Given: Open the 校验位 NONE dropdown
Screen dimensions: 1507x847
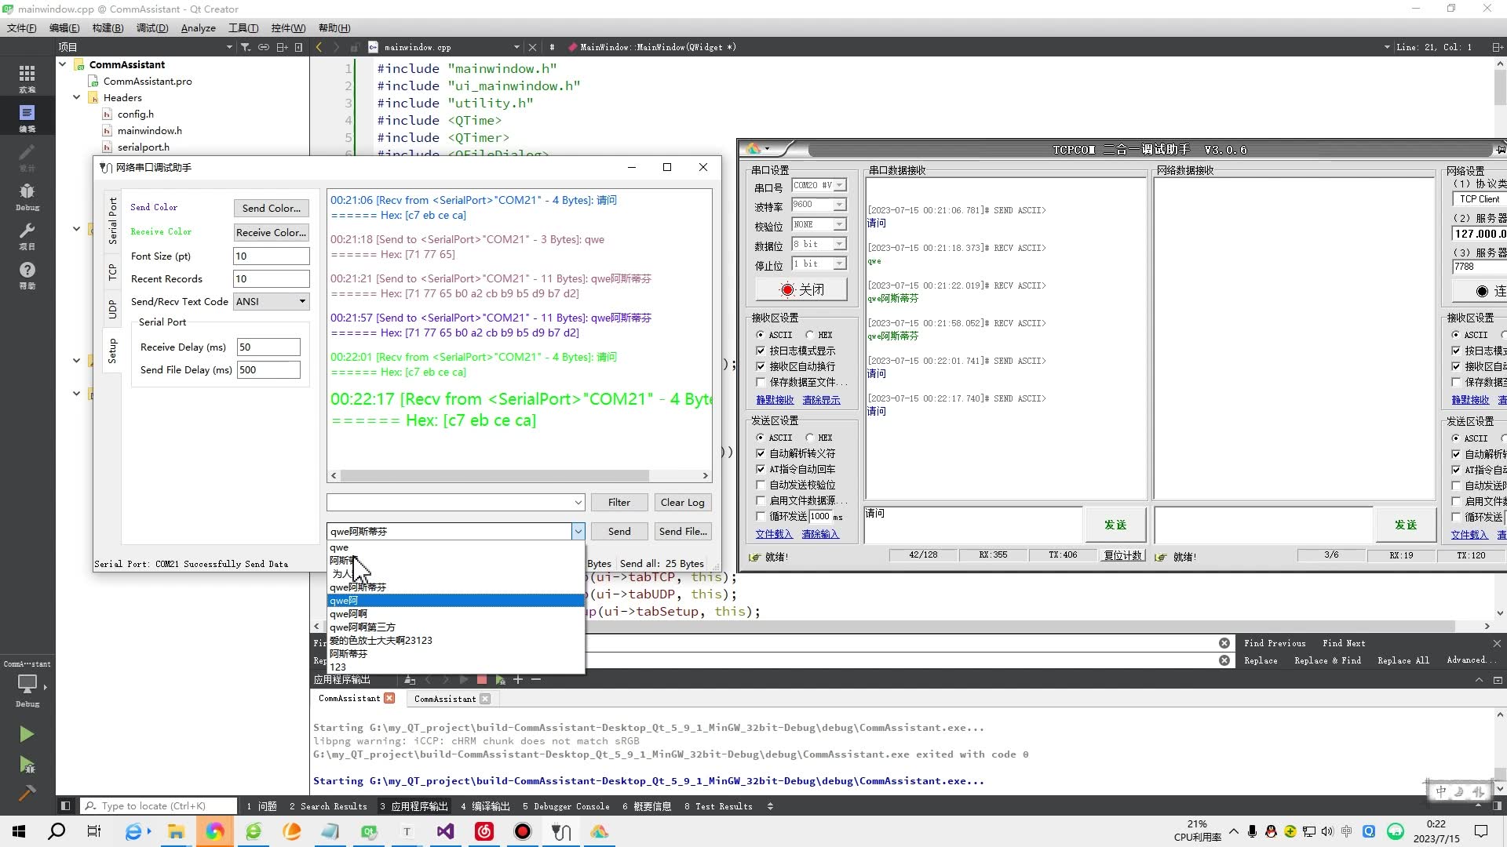Looking at the screenshot, I should pyautogui.click(x=839, y=224).
